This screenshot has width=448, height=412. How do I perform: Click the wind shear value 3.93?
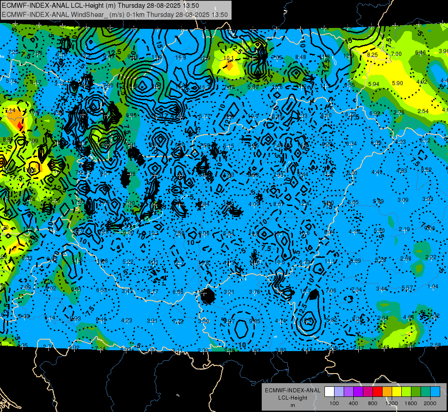pyautogui.click(x=428, y=199)
